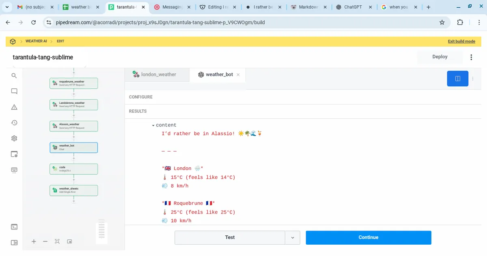Open the event history clock icon
The height and width of the screenshot is (256, 487).
click(14, 123)
